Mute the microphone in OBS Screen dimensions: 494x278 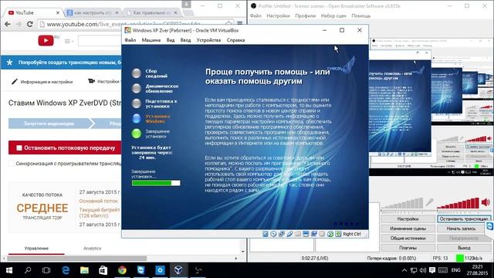pyautogui.click(x=429, y=202)
